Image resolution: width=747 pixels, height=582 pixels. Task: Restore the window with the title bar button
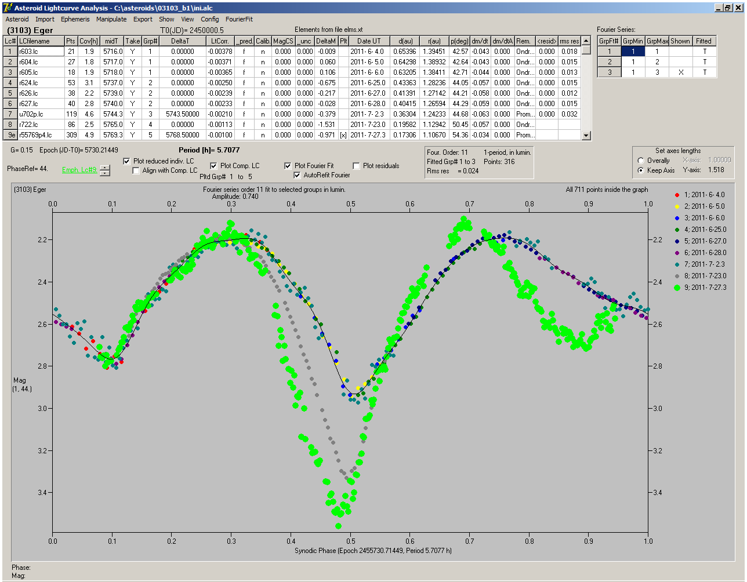point(727,8)
